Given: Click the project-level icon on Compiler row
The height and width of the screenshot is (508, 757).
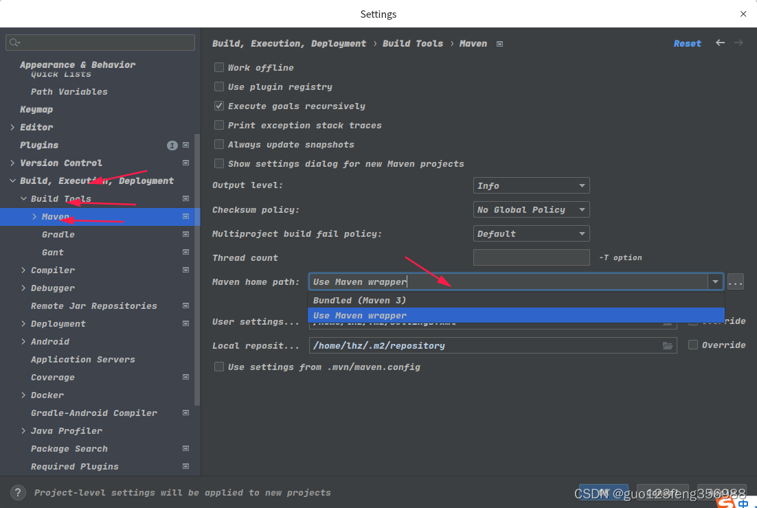Looking at the screenshot, I should coord(185,270).
